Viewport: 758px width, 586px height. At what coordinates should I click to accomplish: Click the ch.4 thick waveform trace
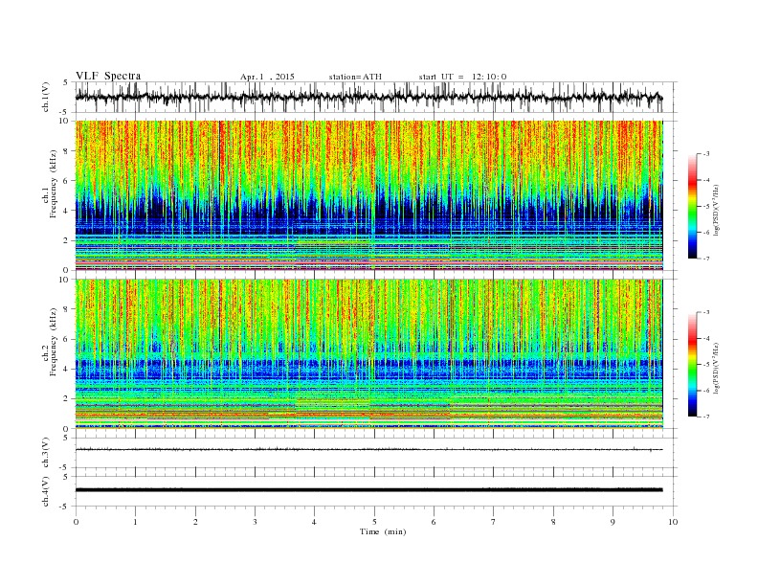pos(369,490)
